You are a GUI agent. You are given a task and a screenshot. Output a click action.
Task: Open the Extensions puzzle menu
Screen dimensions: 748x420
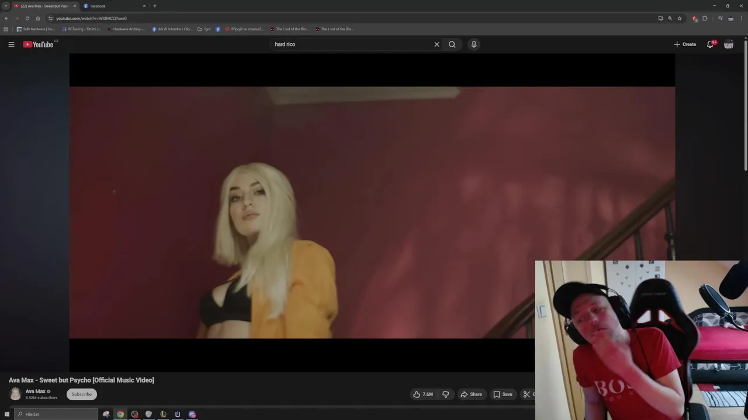705,18
